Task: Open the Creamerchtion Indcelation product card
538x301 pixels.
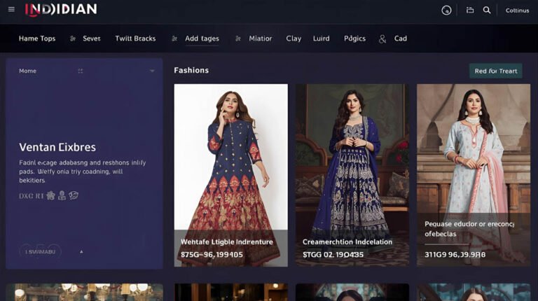Action: (x=352, y=174)
